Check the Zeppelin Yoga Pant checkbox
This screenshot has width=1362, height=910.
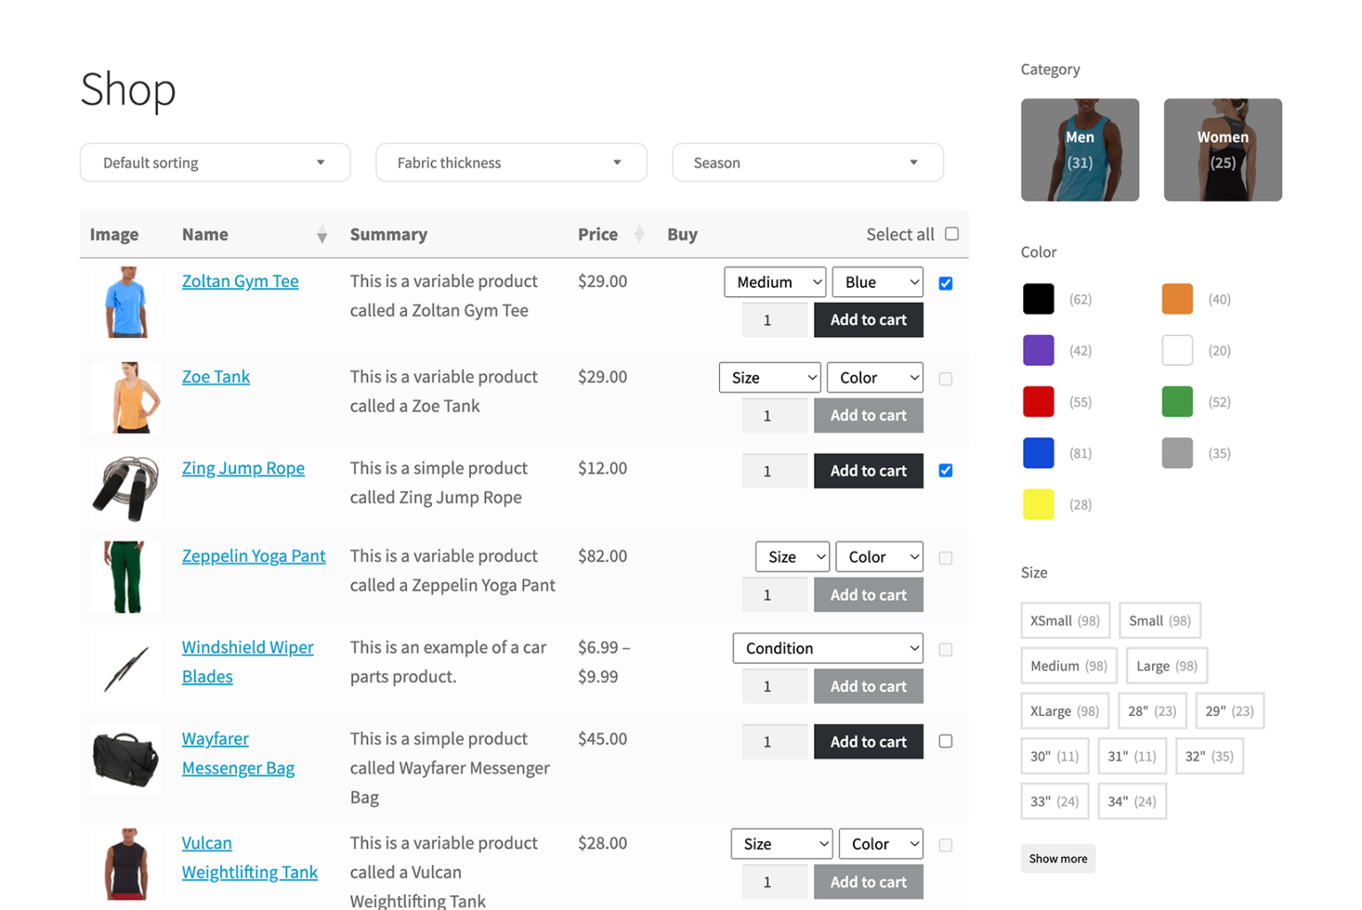coord(945,557)
